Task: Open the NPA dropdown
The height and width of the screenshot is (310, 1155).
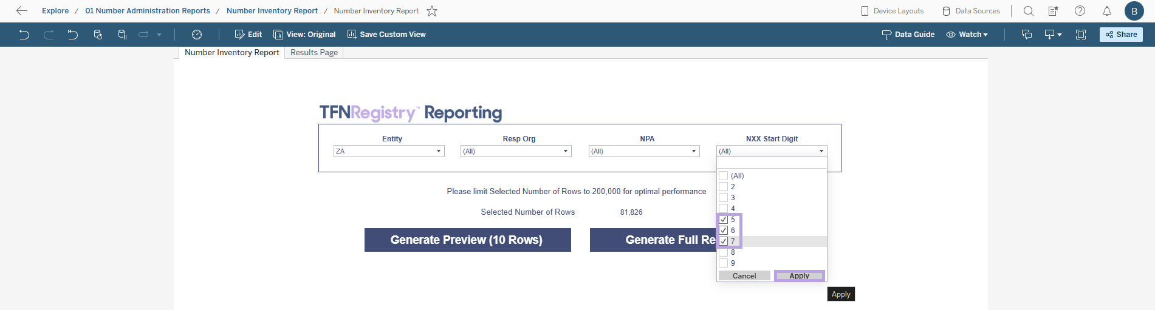Action: tap(644, 151)
